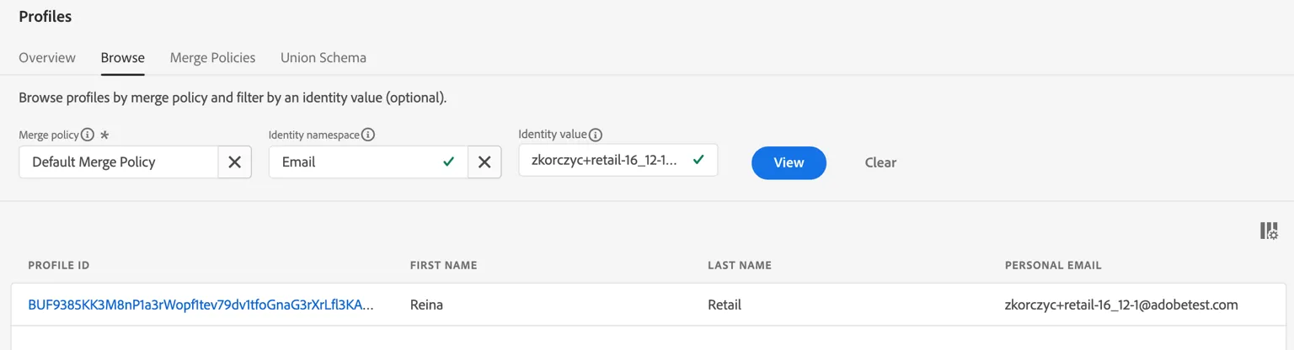1294x350 pixels.
Task: Open the Merge policy field
Action: point(119,162)
